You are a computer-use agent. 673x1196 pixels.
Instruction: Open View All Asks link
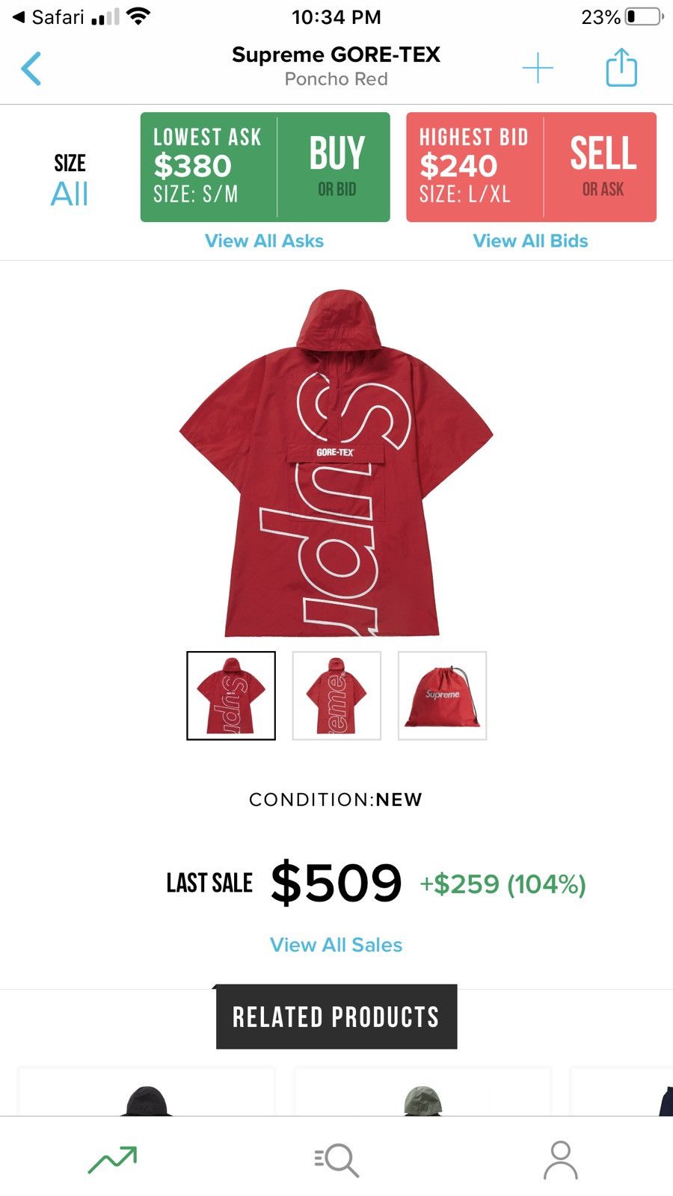pyautogui.click(x=265, y=241)
